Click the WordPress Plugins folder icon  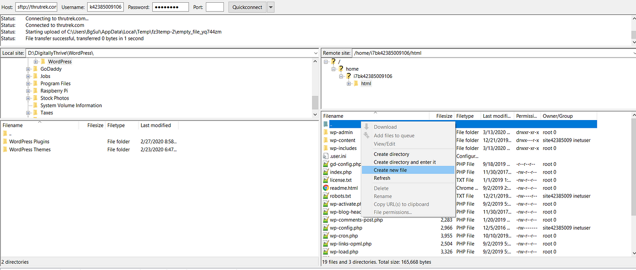5,141
